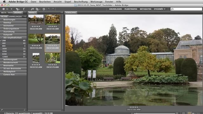Enable the ISO 800 filter
Screen dimensions: 203x114
(13, 46)
